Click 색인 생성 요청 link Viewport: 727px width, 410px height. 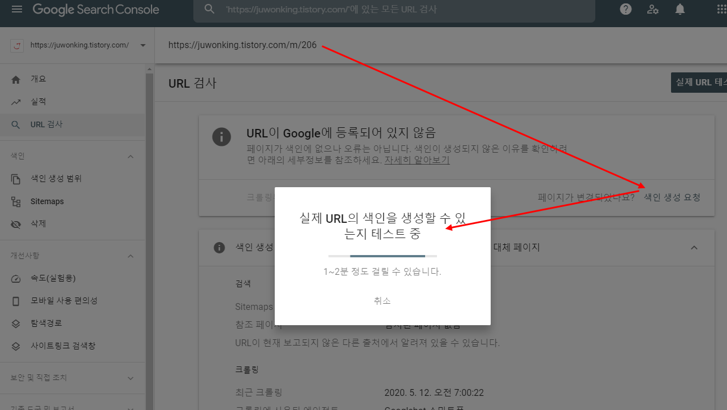[x=672, y=197]
